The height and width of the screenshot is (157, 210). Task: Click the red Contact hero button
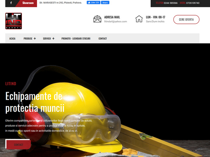[18, 145]
